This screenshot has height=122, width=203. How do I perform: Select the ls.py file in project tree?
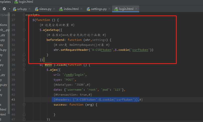[3, 50]
